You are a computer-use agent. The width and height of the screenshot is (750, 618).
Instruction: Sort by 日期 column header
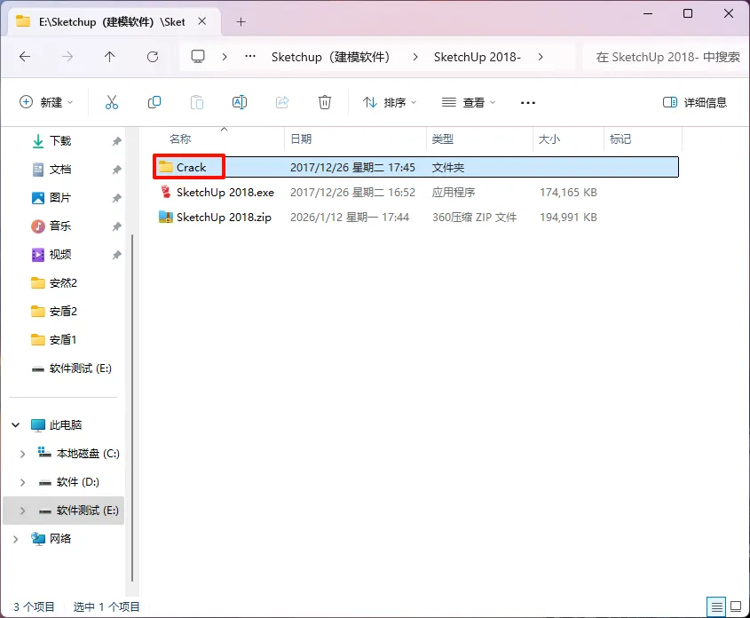[301, 139]
